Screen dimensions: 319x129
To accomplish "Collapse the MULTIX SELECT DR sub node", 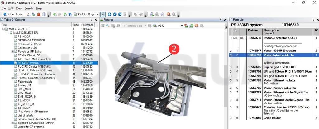I will coord(8,33).
